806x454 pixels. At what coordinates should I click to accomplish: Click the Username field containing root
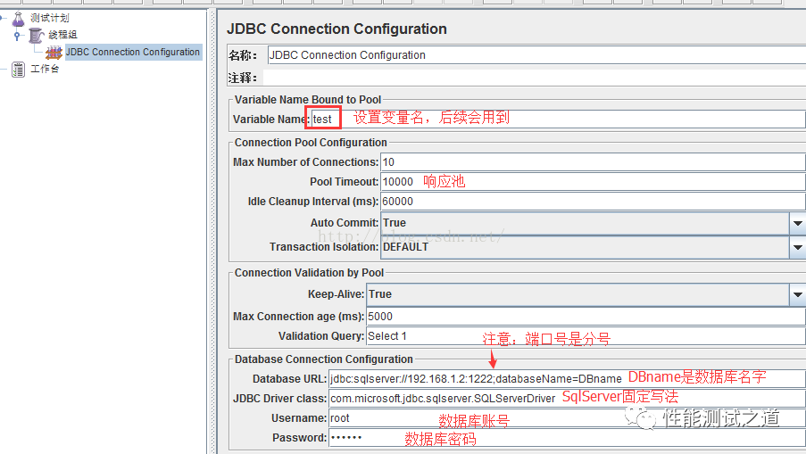[567, 418]
